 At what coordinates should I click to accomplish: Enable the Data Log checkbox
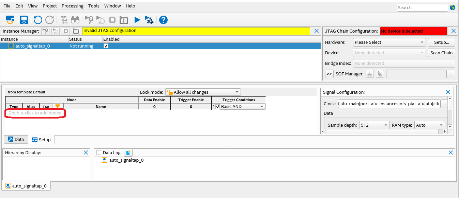click(x=99, y=153)
